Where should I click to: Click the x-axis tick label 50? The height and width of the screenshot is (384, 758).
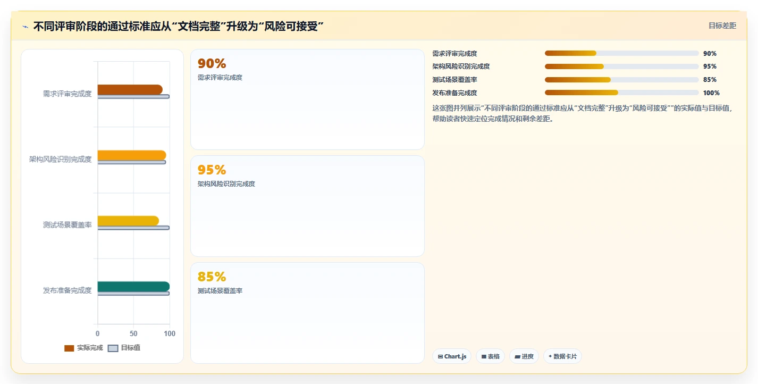(133, 333)
